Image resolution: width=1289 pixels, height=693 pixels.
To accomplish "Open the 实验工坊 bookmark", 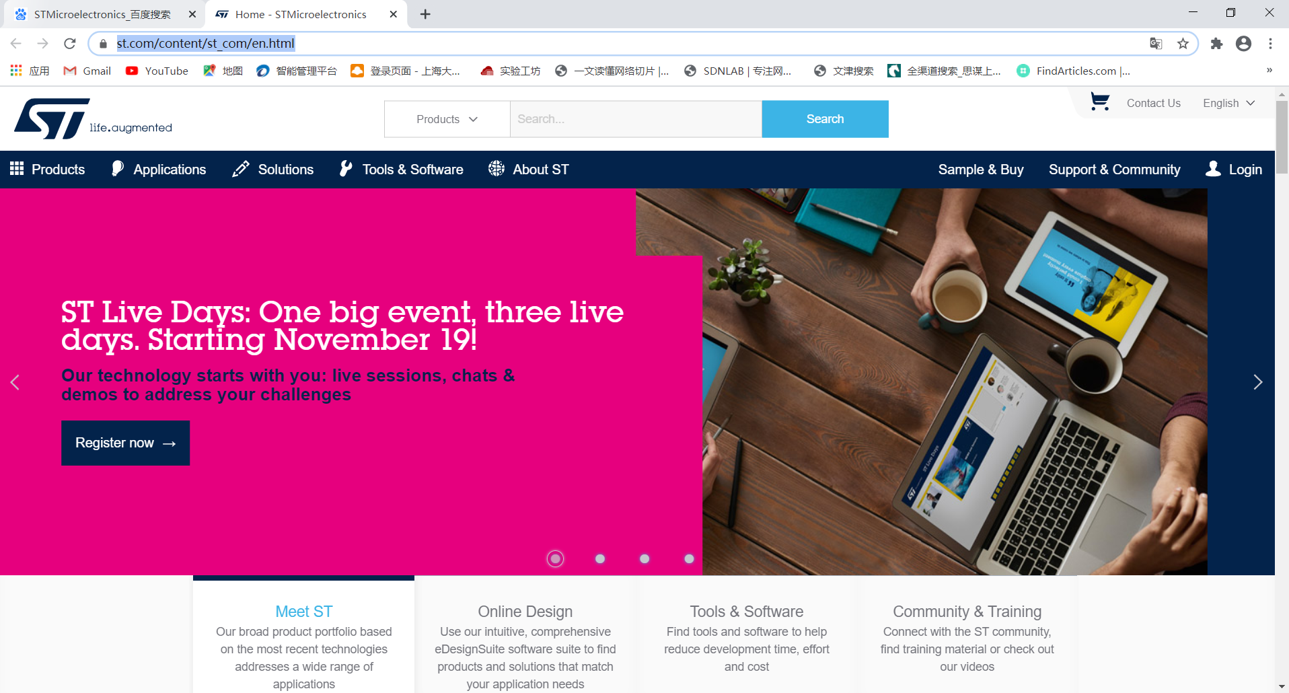I will click(x=511, y=71).
